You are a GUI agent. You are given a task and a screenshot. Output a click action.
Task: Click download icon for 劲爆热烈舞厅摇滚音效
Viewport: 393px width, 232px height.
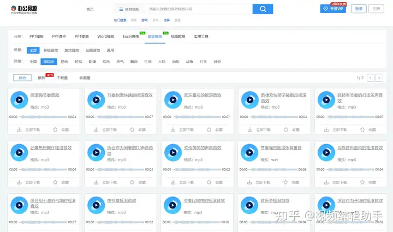[19, 182]
